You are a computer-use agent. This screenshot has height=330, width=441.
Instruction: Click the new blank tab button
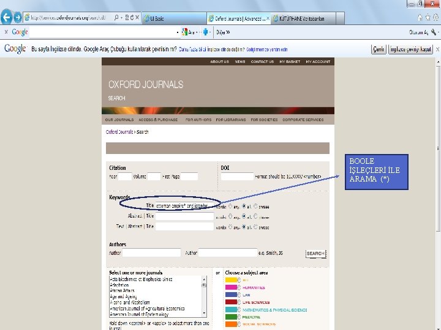340,18
